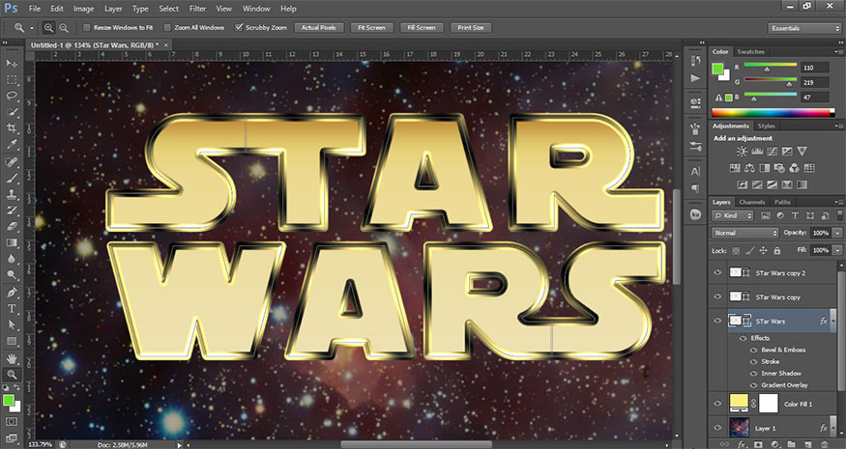This screenshot has width=846, height=449.
Task: Open the Kind layer filter dropdown
Action: coord(732,215)
